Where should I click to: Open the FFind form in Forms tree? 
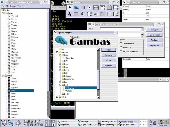[x=13, y=90]
